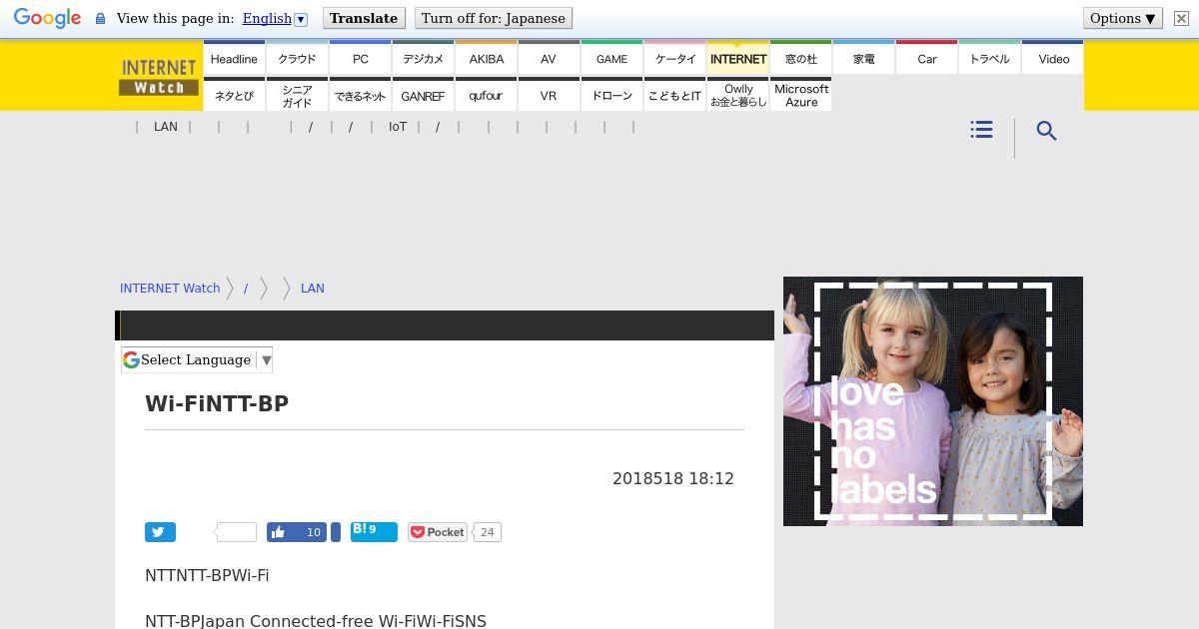Click the INTERNET Watch logo

coord(159,77)
